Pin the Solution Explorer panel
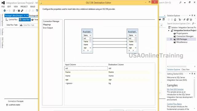Screen dimensions: 197x111 (x=192, y=15)
